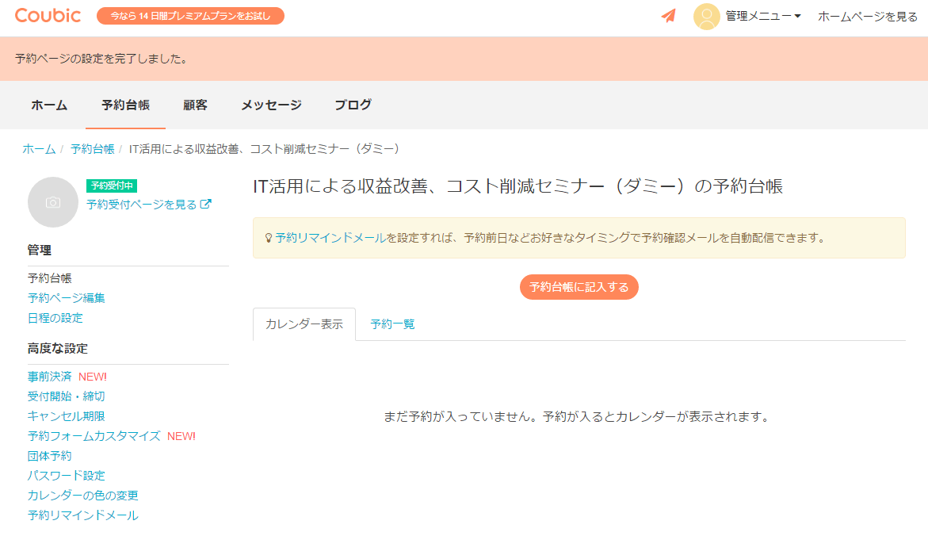Go to the メッセージ tab
This screenshot has height=536, width=928.
[271, 105]
